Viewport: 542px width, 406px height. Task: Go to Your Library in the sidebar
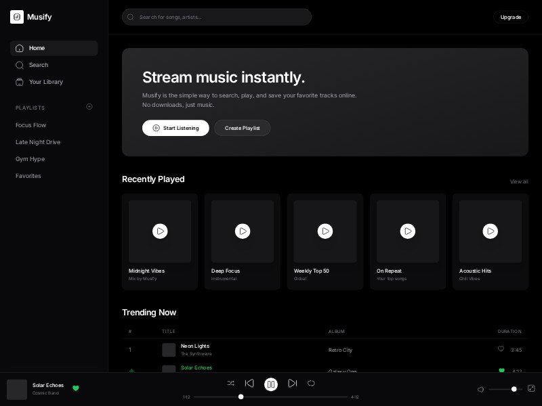[x=46, y=82]
